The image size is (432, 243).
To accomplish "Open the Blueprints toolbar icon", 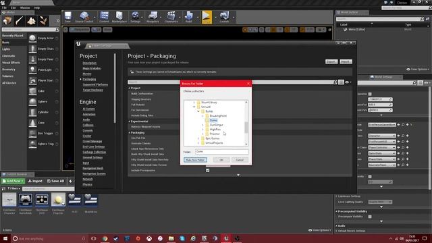I will (153, 17).
